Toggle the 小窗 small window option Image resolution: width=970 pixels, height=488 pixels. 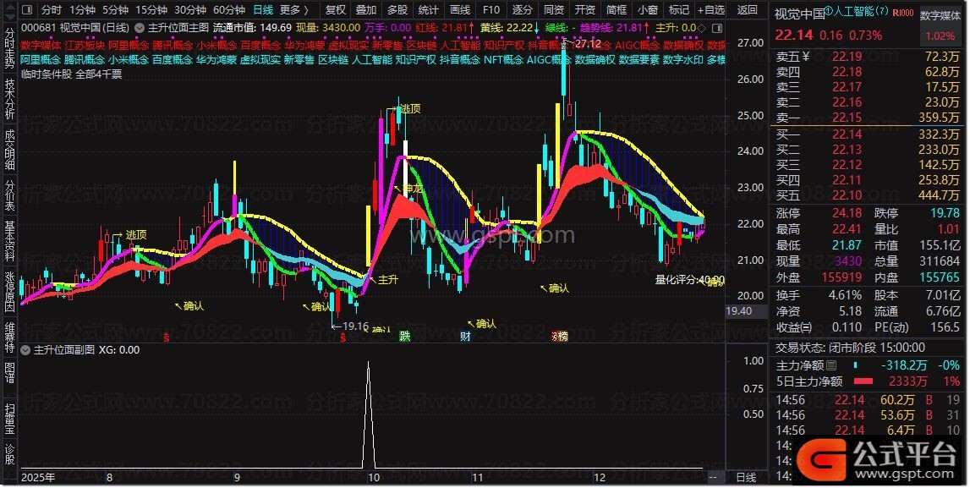coord(648,10)
